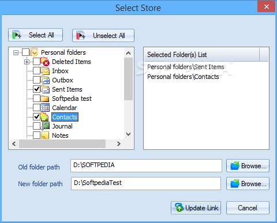Check the Inbox checkbox
Viewport: 277px width, 223px height.
(36, 71)
